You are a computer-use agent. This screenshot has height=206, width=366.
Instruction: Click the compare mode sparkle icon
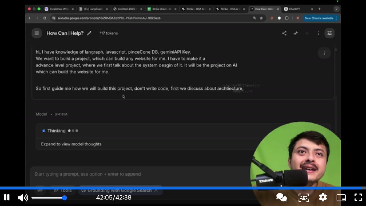pyautogui.click(x=296, y=33)
